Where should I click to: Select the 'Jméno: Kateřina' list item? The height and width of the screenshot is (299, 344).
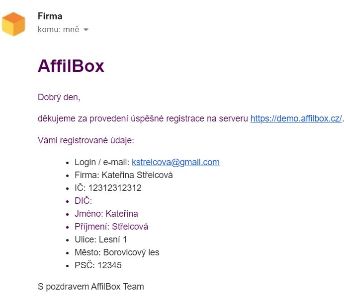[x=106, y=214]
